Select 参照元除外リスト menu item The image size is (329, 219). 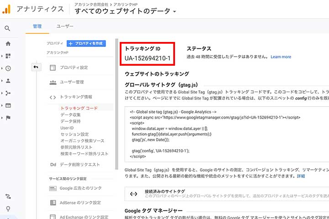(76, 147)
